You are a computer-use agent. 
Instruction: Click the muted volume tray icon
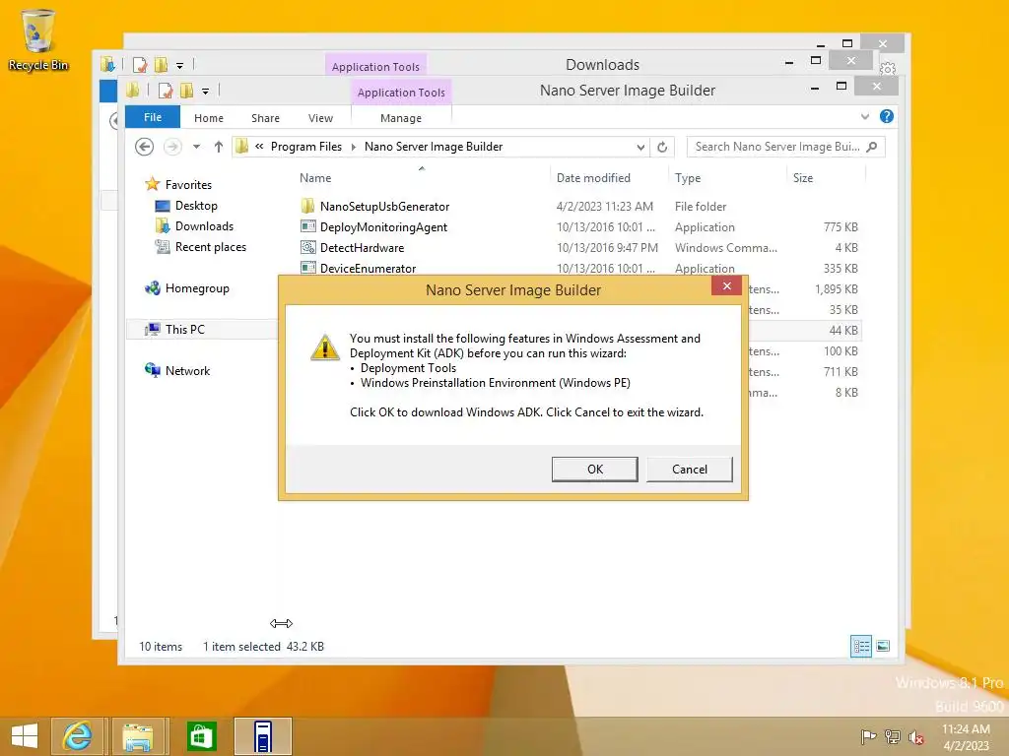pyautogui.click(x=915, y=736)
